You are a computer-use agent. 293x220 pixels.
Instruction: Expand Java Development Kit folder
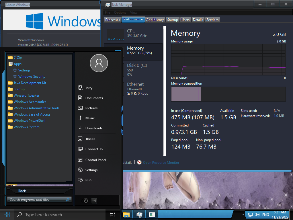27,83
